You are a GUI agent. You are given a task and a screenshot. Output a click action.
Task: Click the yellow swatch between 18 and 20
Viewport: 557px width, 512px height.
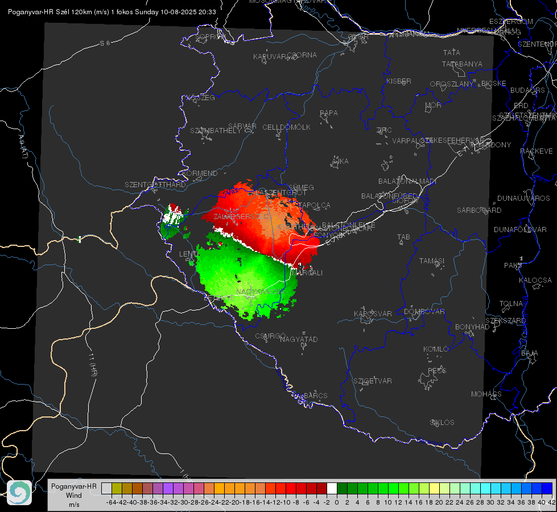tap(434, 488)
